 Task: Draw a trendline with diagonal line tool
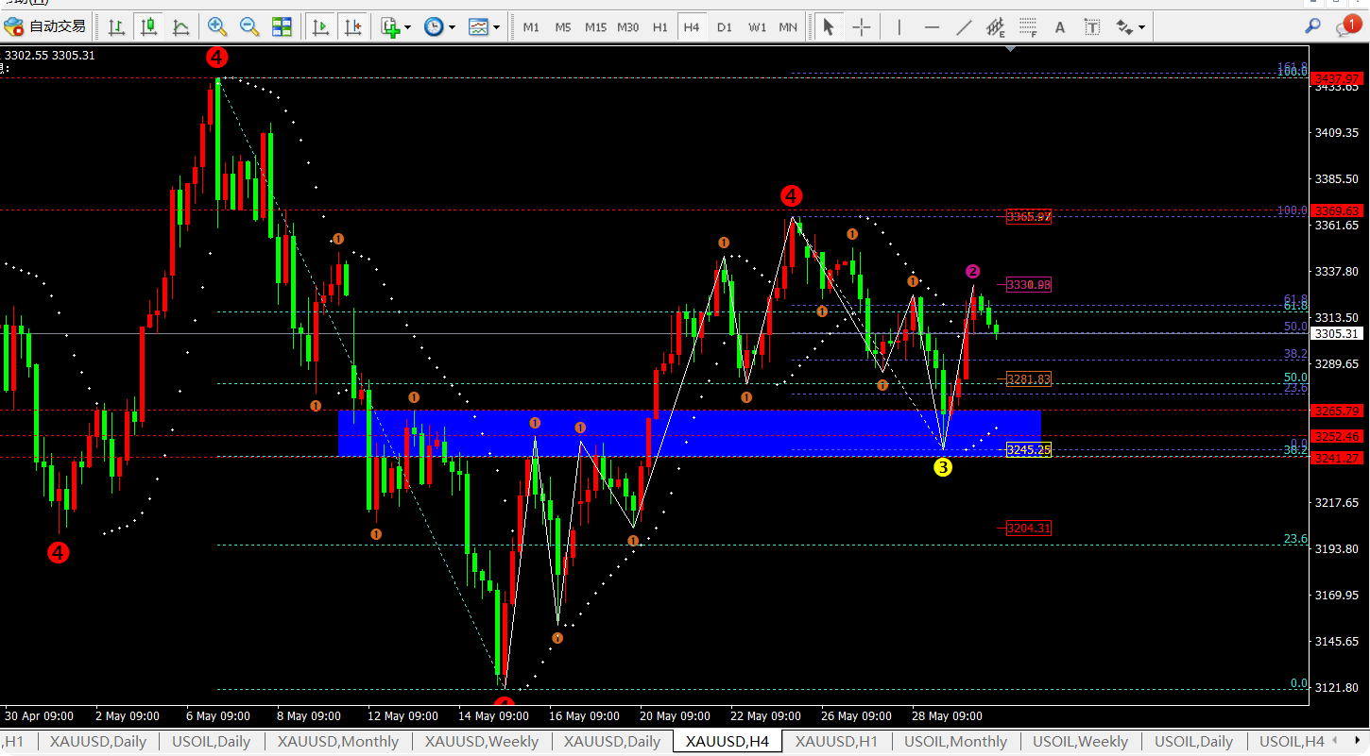pyautogui.click(x=964, y=27)
